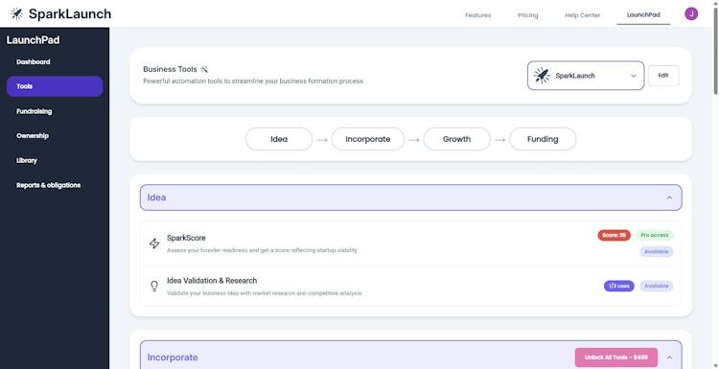The height and width of the screenshot is (369, 719).
Task: Jump to the Growth stage pill
Action: pyautogui.click(x=456, y=139)
